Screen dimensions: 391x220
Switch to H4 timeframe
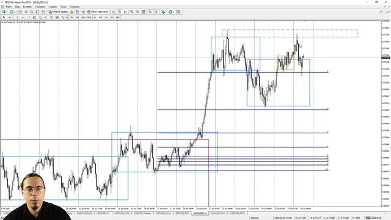tap(100, 17)
